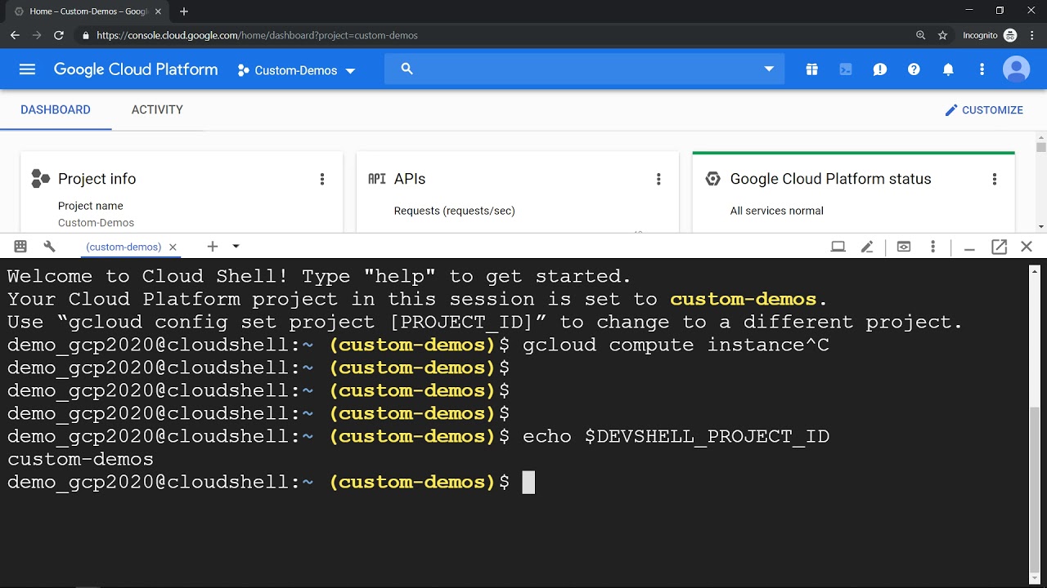Click the Incognito profile indicator

tap(989, 35)
